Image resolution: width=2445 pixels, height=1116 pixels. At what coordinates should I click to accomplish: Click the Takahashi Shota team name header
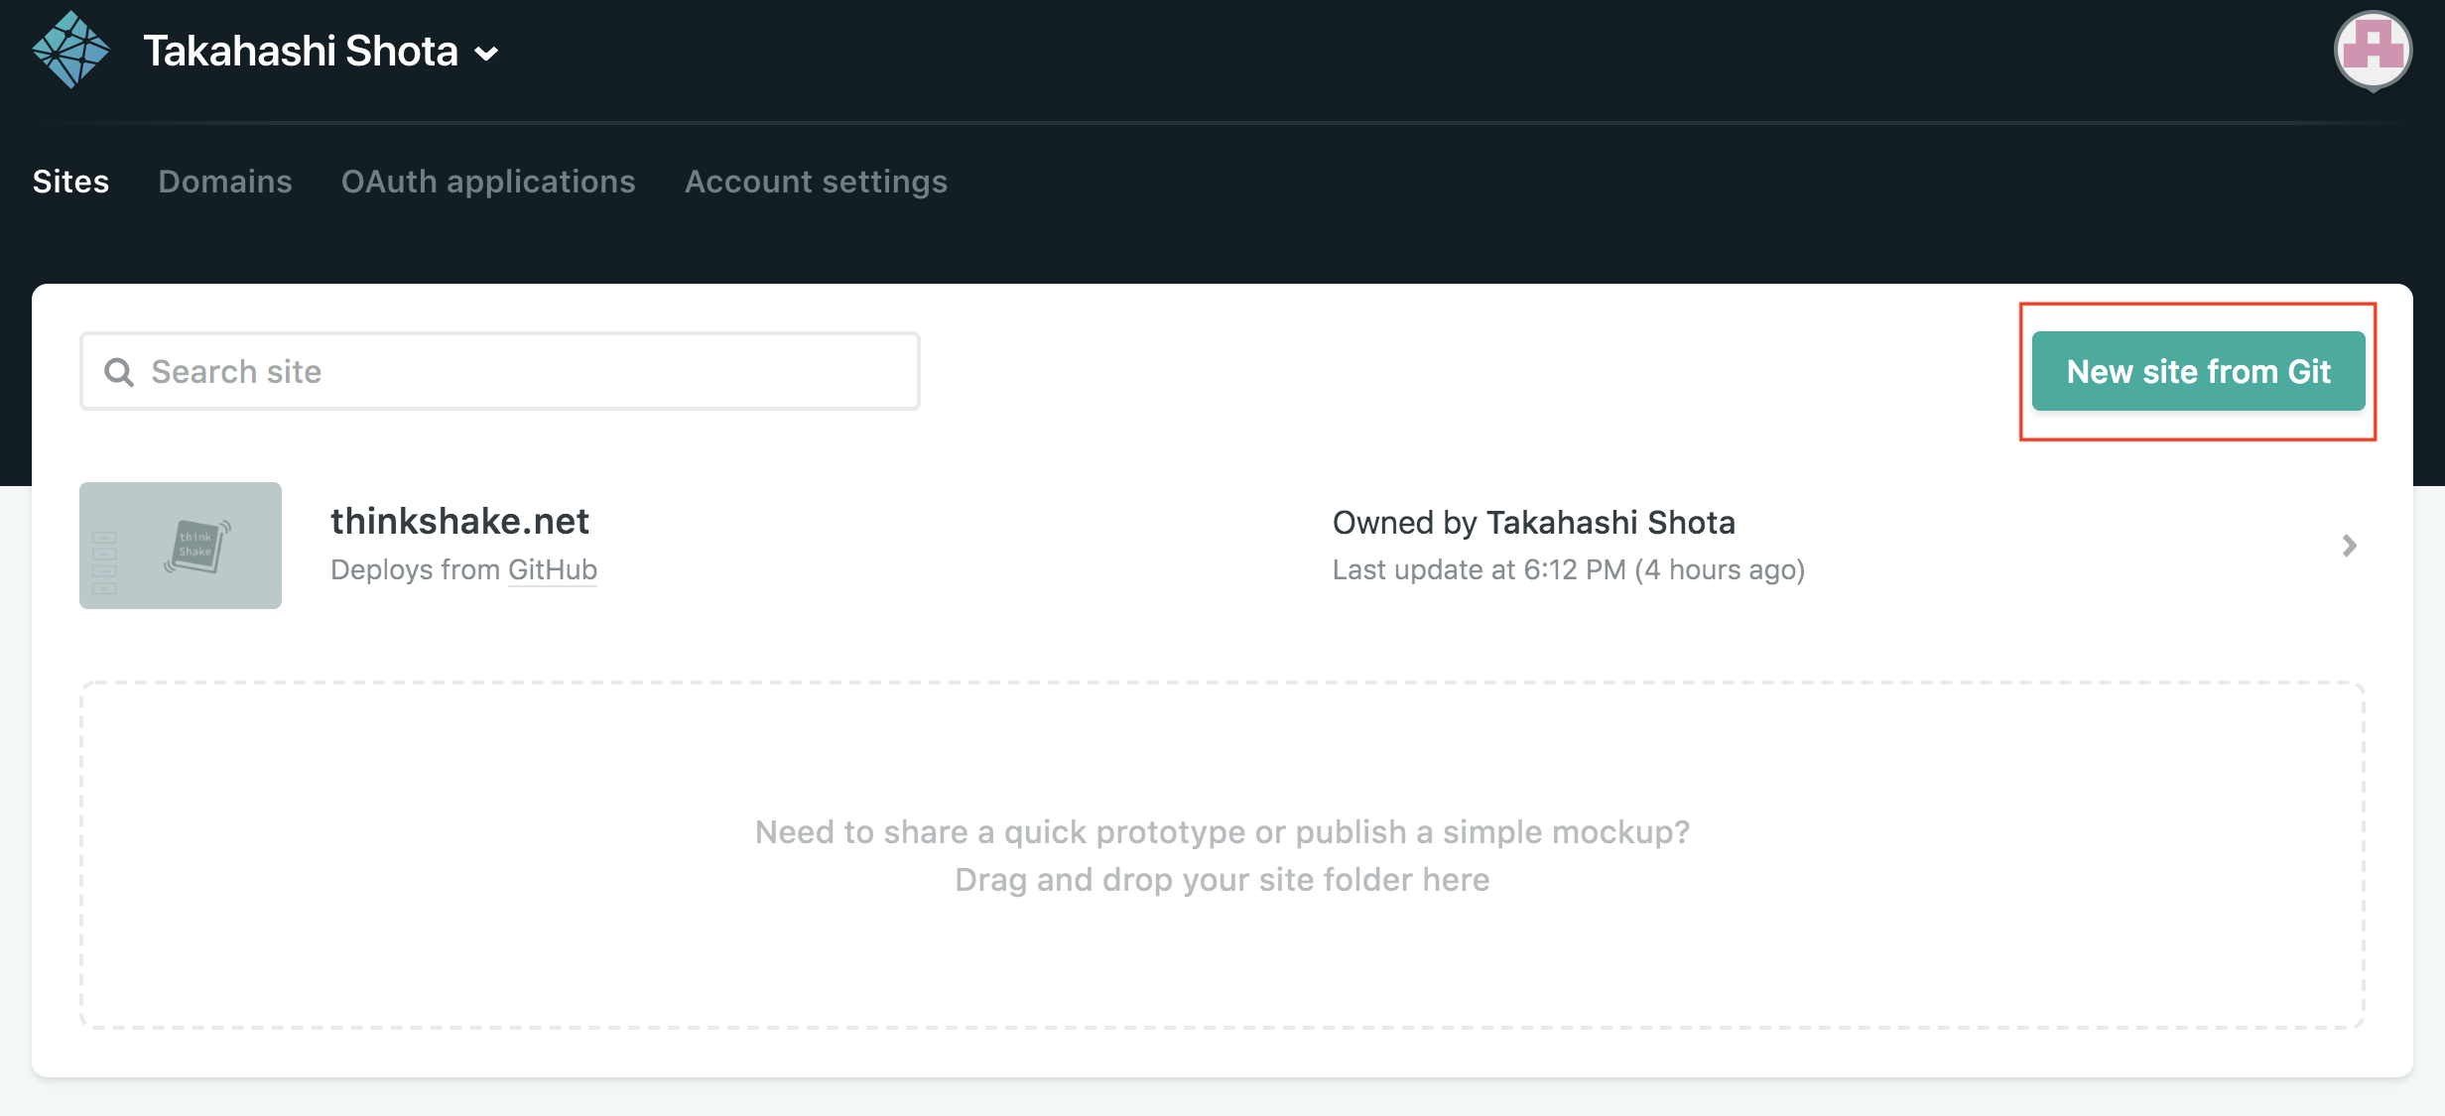pos(301,52)
